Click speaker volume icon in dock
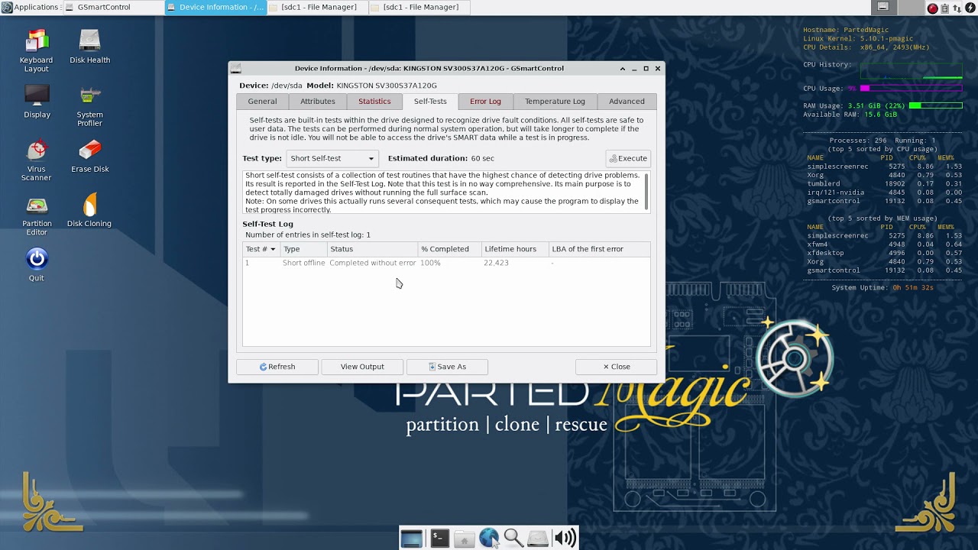The width and height of the screenshot is (978, 550). pyautogui.click(x=565, y=539)
